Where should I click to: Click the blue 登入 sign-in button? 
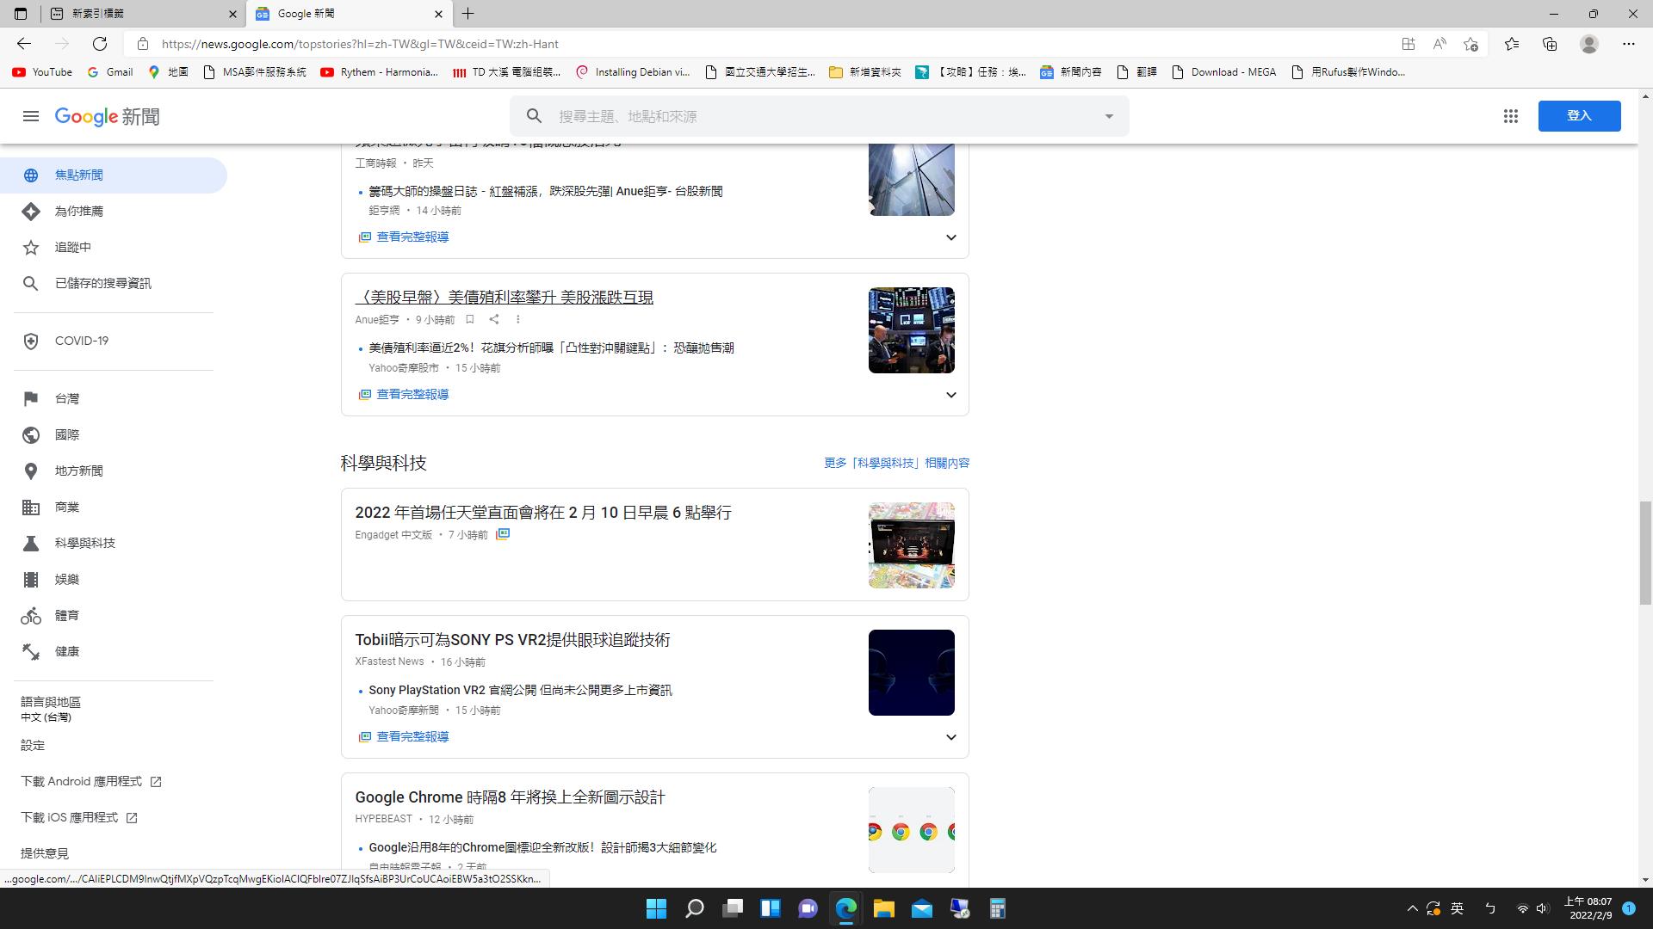point(1579,116)
